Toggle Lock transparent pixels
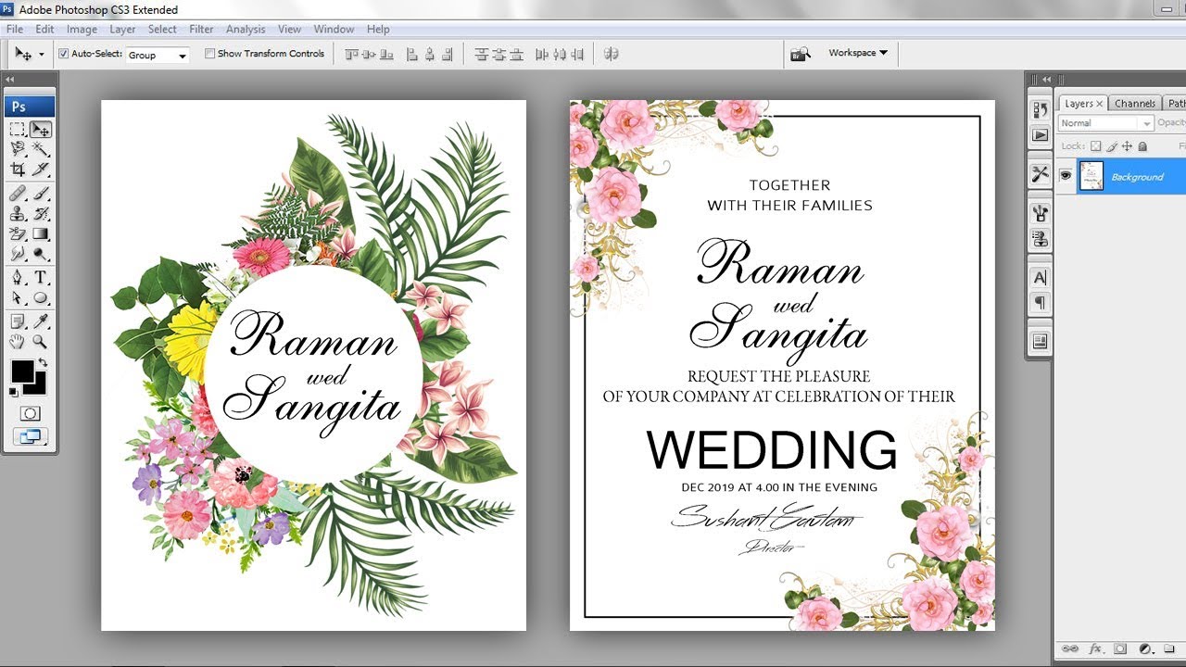The image size is (1186, 667). (x=1096, y=146)
